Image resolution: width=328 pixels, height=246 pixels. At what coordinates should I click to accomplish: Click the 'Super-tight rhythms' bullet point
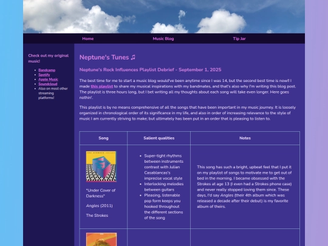click(164, 167)
